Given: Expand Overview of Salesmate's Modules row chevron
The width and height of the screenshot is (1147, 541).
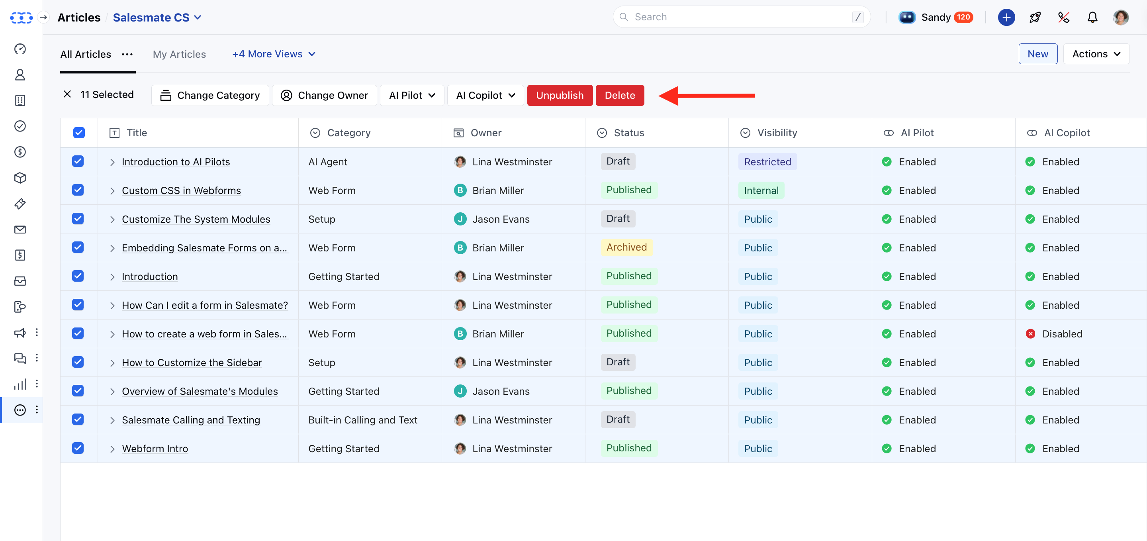Looking at the screenshot, I should tap(112, 391).
